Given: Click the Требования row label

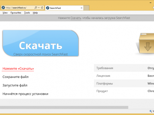Looking at the screenshot, I should pyautogui.click(x=105, y=68).
